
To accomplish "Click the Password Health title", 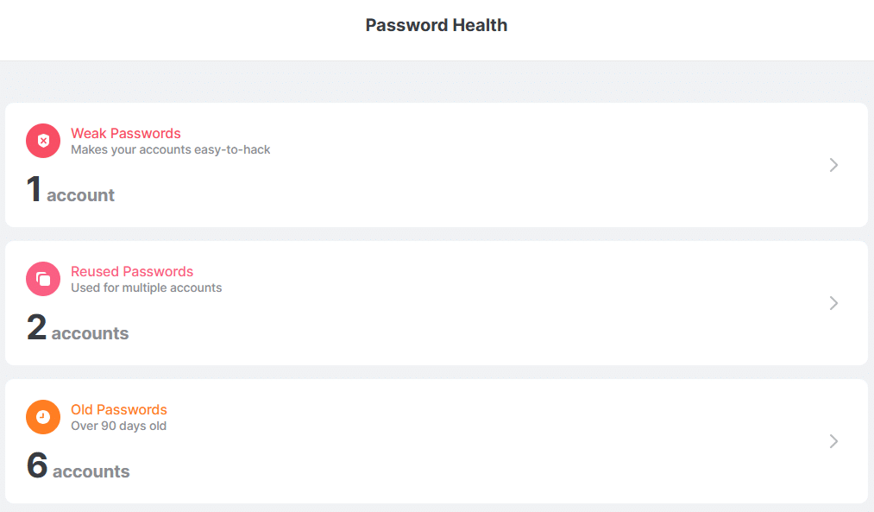I will pos(436,25).
